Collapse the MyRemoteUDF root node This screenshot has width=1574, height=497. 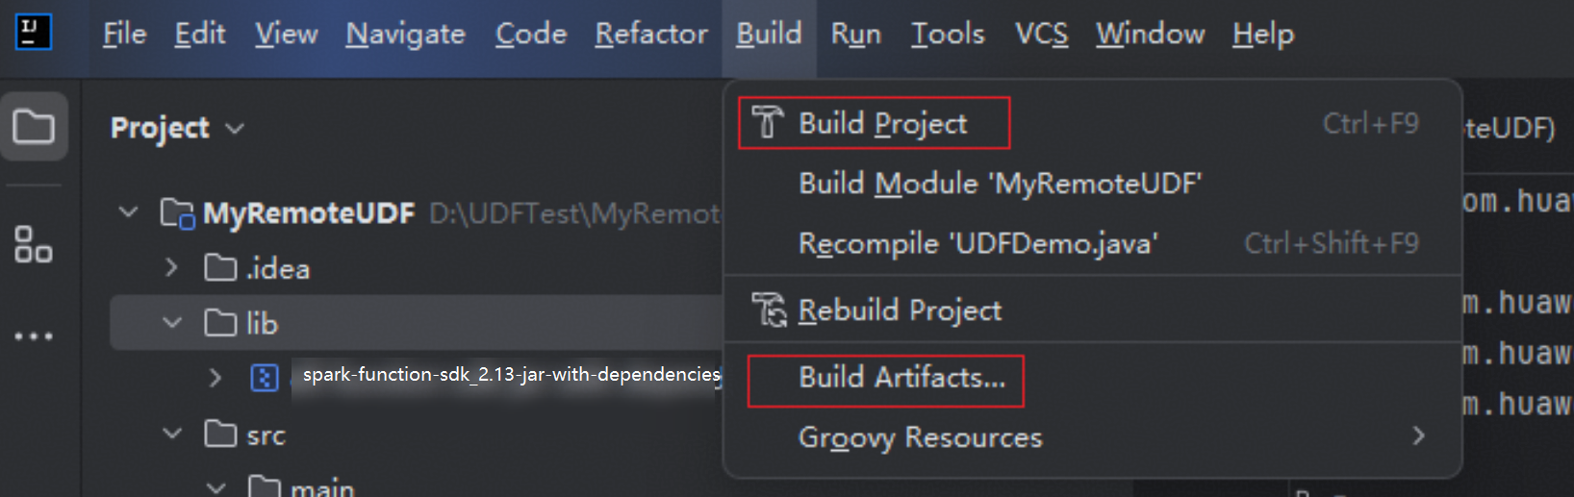[128, 211]
